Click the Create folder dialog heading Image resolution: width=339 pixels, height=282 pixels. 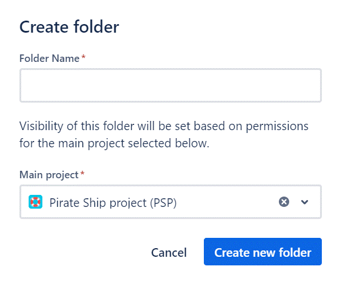(69, 27)
